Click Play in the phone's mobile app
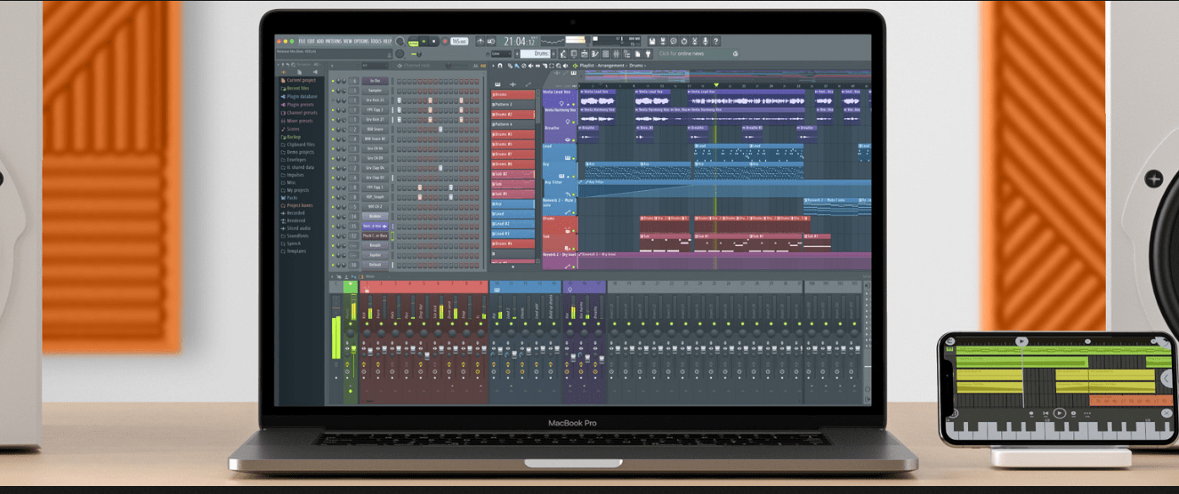 [1060, 413]
